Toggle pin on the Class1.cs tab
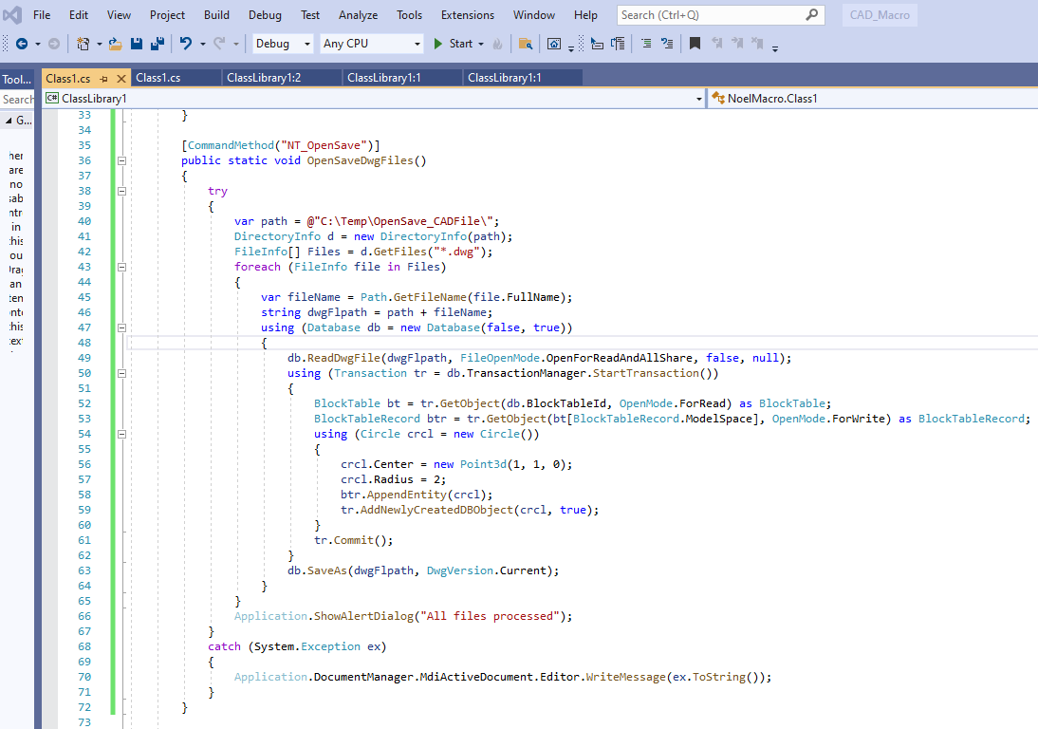Screen dimensions: 1038x729 pos(103,78)
